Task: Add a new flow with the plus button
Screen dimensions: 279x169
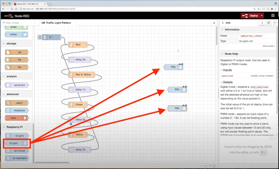Action: 214,23
